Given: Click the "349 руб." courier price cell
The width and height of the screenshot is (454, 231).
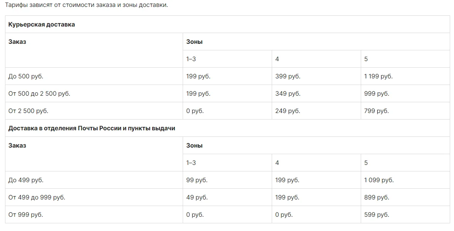Looking at the screenshot, I should [x=288, y=94].
